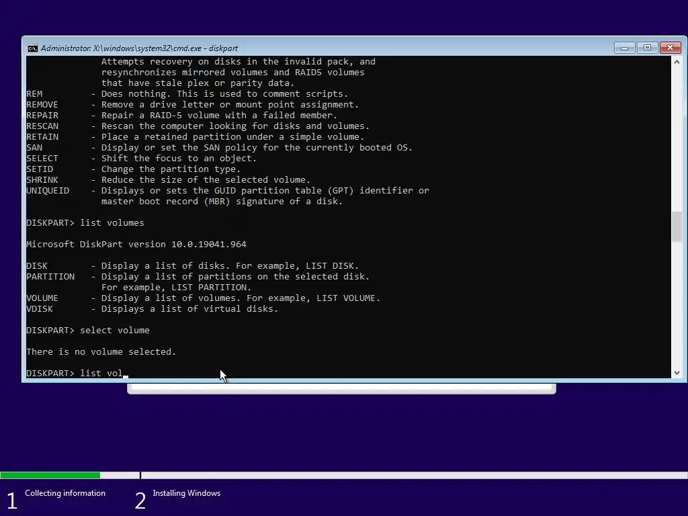Click the REPAIR command entry
Image resolution: width=688 pixels, height=516 pixels.
click(181, 115)
